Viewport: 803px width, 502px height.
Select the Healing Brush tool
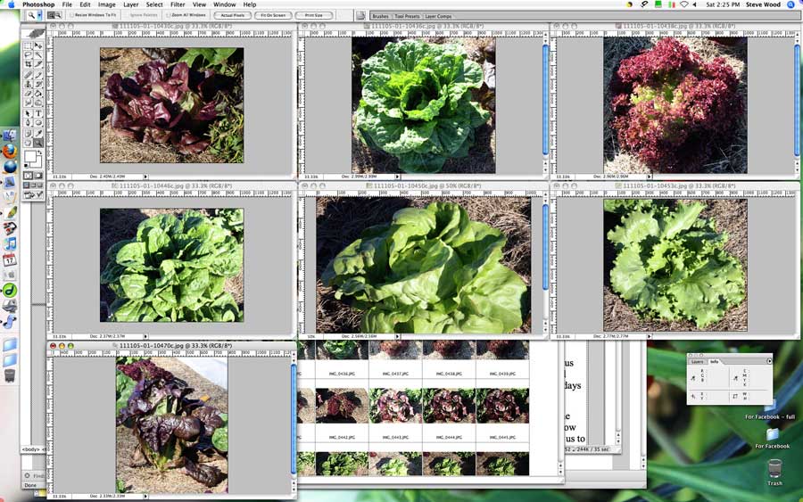tap(29, 75)
